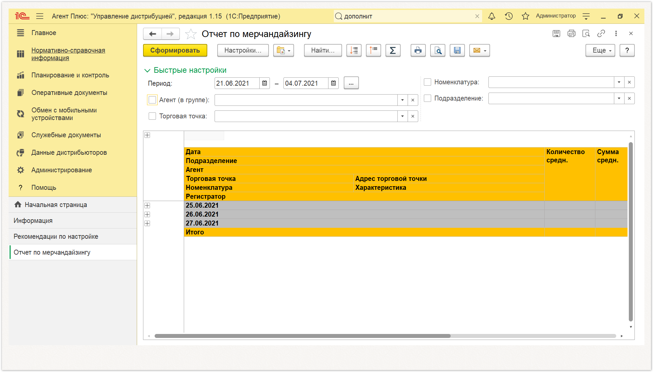Enable the Агент (в группе) checkbox

coord(152,100)
